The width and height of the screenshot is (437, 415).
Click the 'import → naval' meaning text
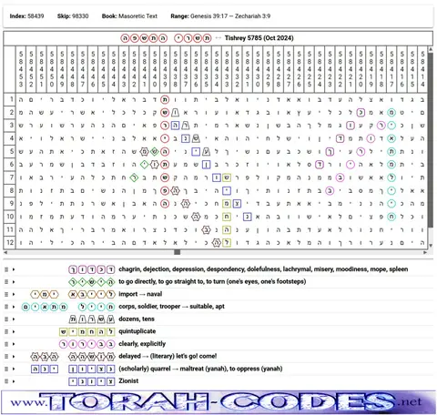(140, 294)
